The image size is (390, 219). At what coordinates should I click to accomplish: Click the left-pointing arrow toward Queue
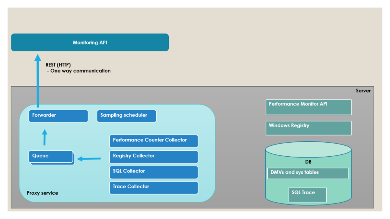click(89, 159)
